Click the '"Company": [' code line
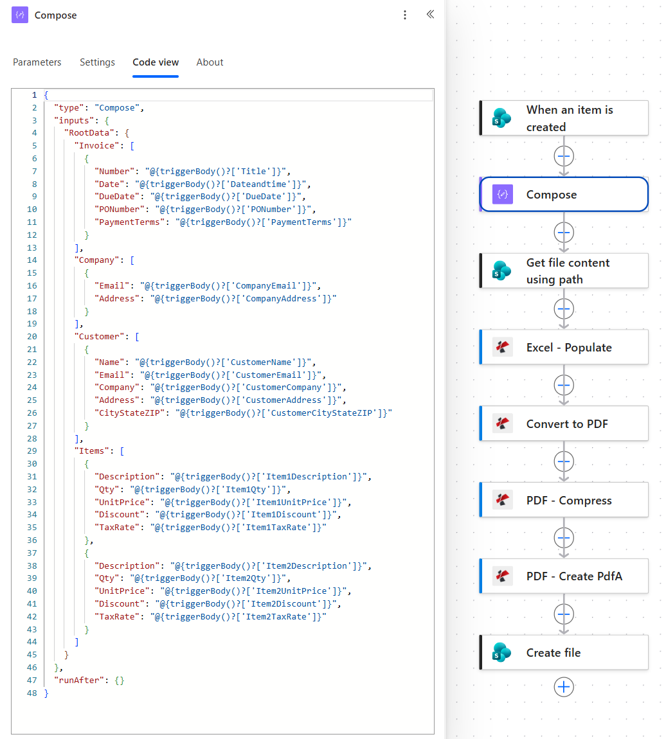Image resolution: width=666 pixels, height=739 pixels. click(x=104, y=260)
